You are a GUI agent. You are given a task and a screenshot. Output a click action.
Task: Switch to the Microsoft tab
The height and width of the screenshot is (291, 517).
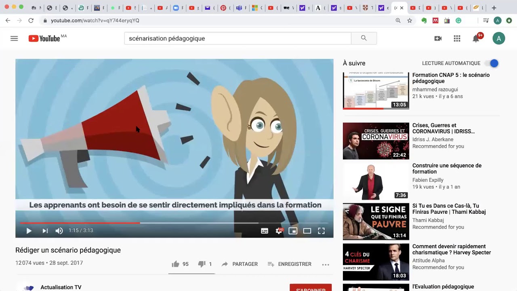point(254,8)
